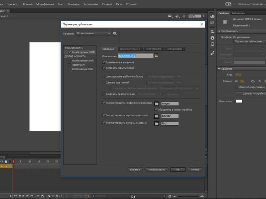266x199 pixels.
Task: Click the Center Frame timeline icon
Action: click(38, 196)
